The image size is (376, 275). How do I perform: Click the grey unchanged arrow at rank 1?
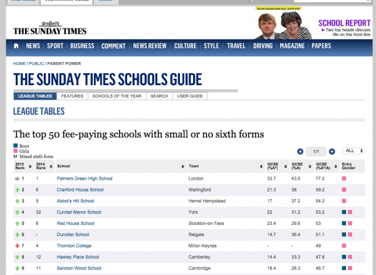pyautogui.click(x=17, y=179)
